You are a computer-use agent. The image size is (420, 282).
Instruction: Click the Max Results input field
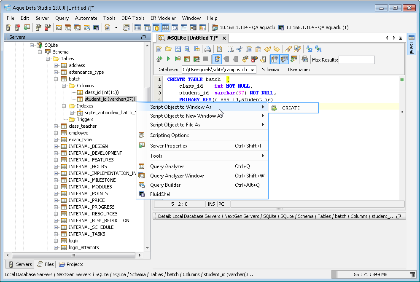tap(356, 60)
